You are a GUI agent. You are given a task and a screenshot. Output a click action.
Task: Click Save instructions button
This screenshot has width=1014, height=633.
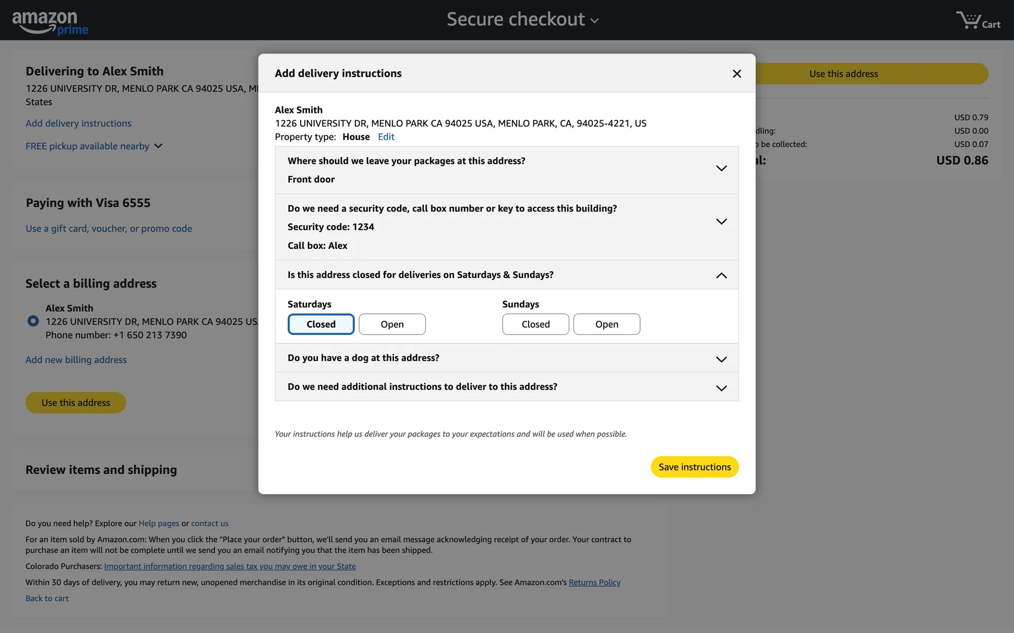(694, 467)
